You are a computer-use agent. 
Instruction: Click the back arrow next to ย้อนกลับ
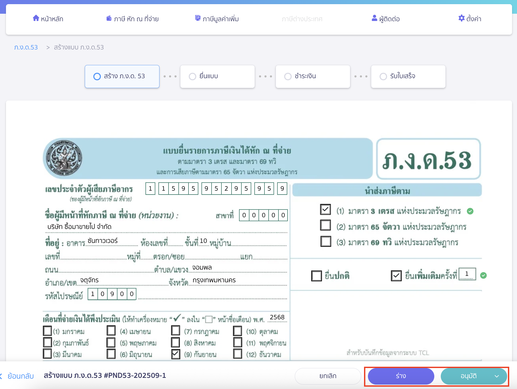click(x=2, y=376)
